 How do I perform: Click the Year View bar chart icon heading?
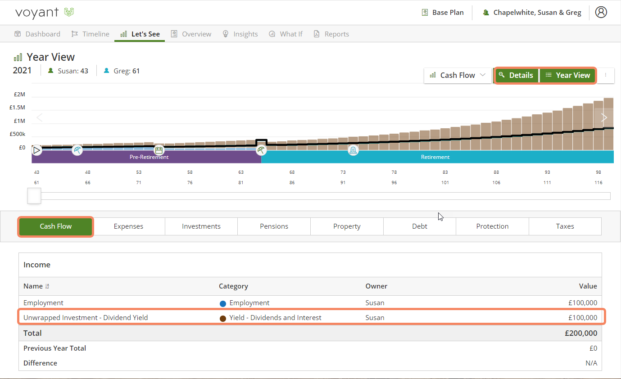18,58
